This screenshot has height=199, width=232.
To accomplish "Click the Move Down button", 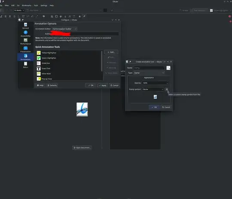I will [111, 73].
